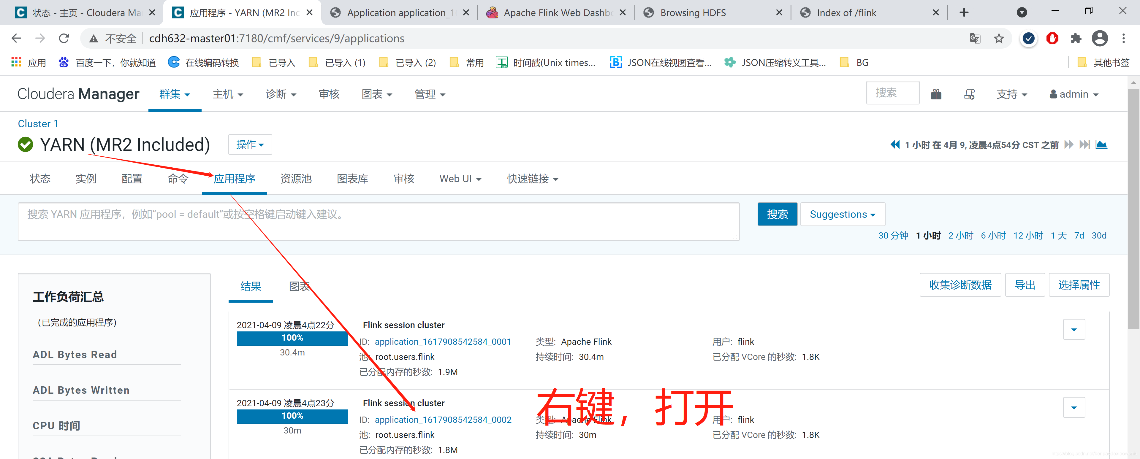The height and width of the screenshot is (459, 1140).
Task: Click the YARN application search text box
Action: pyautogui.click(x=379, y=222)
